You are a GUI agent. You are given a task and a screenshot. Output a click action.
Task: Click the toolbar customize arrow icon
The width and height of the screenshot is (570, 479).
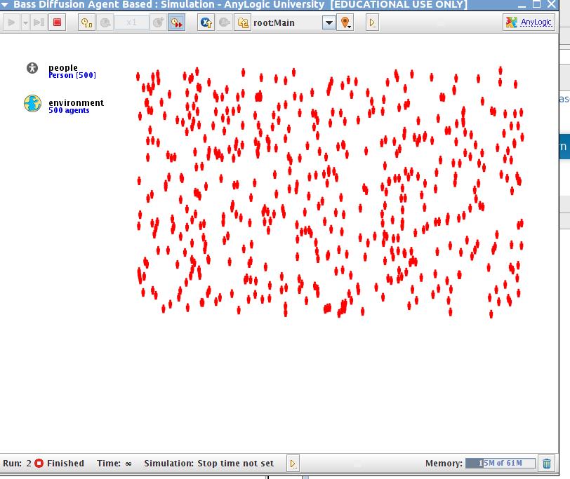(x=372, y=22)
